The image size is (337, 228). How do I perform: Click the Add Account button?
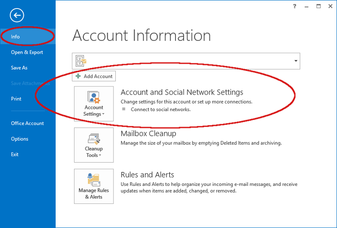click(94, 76)
